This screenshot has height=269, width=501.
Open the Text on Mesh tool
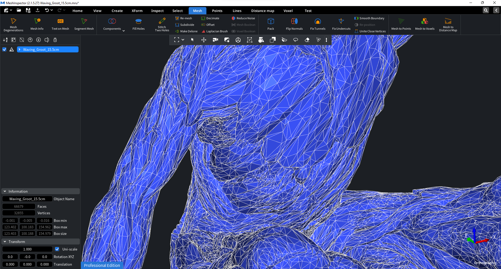click(x=60, y=25)
